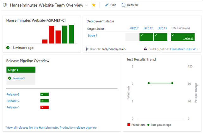Click the 'Latest deployed' column header
Viewport: 203px width, 134px height.
click(x=181, y=28)
